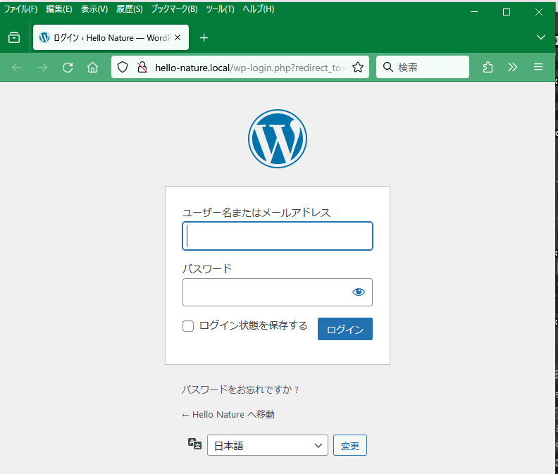
Task: Open the ツール(T) menu
Action: coord(220,9)
